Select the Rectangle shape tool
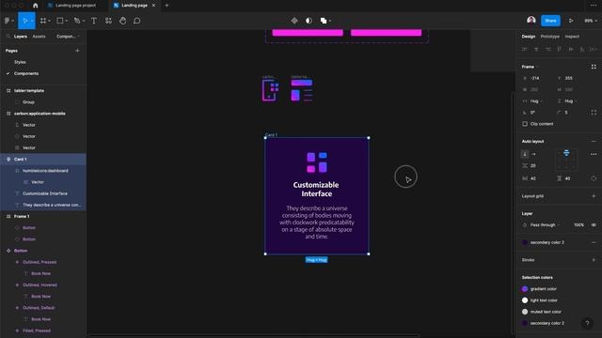Screen dimensions: 602x338 pos(60,21)
